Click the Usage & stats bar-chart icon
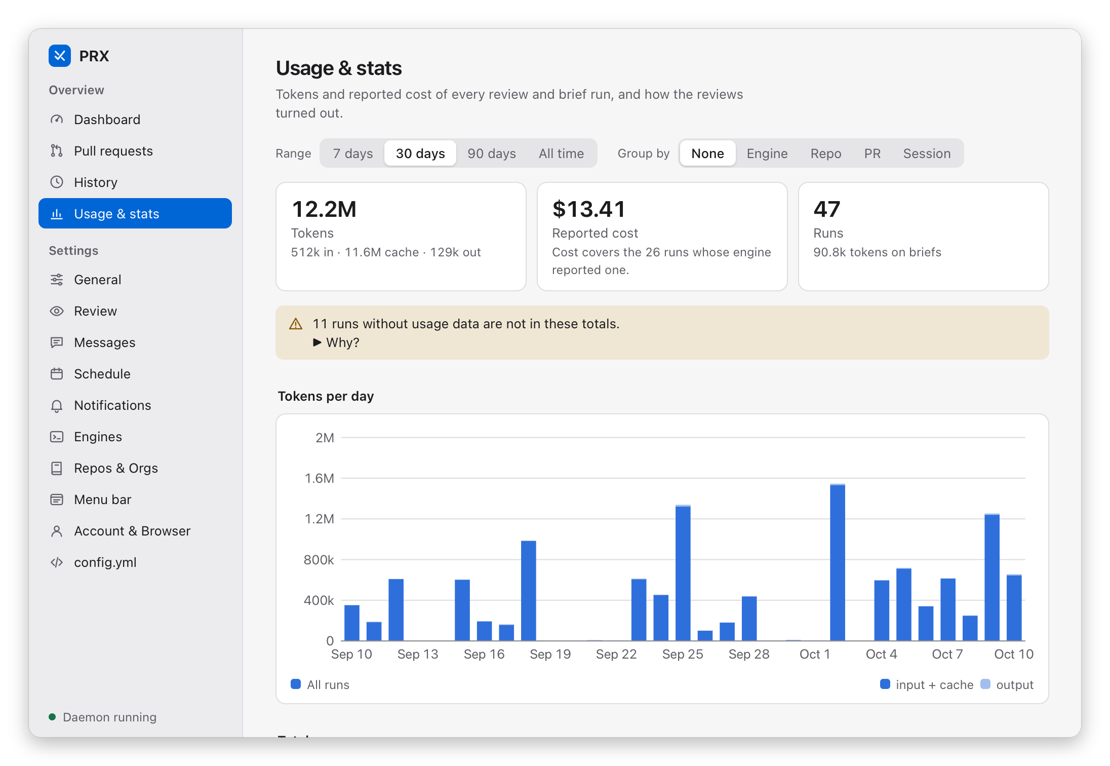This screenshot has width=1110, height=766. [57, 214]
